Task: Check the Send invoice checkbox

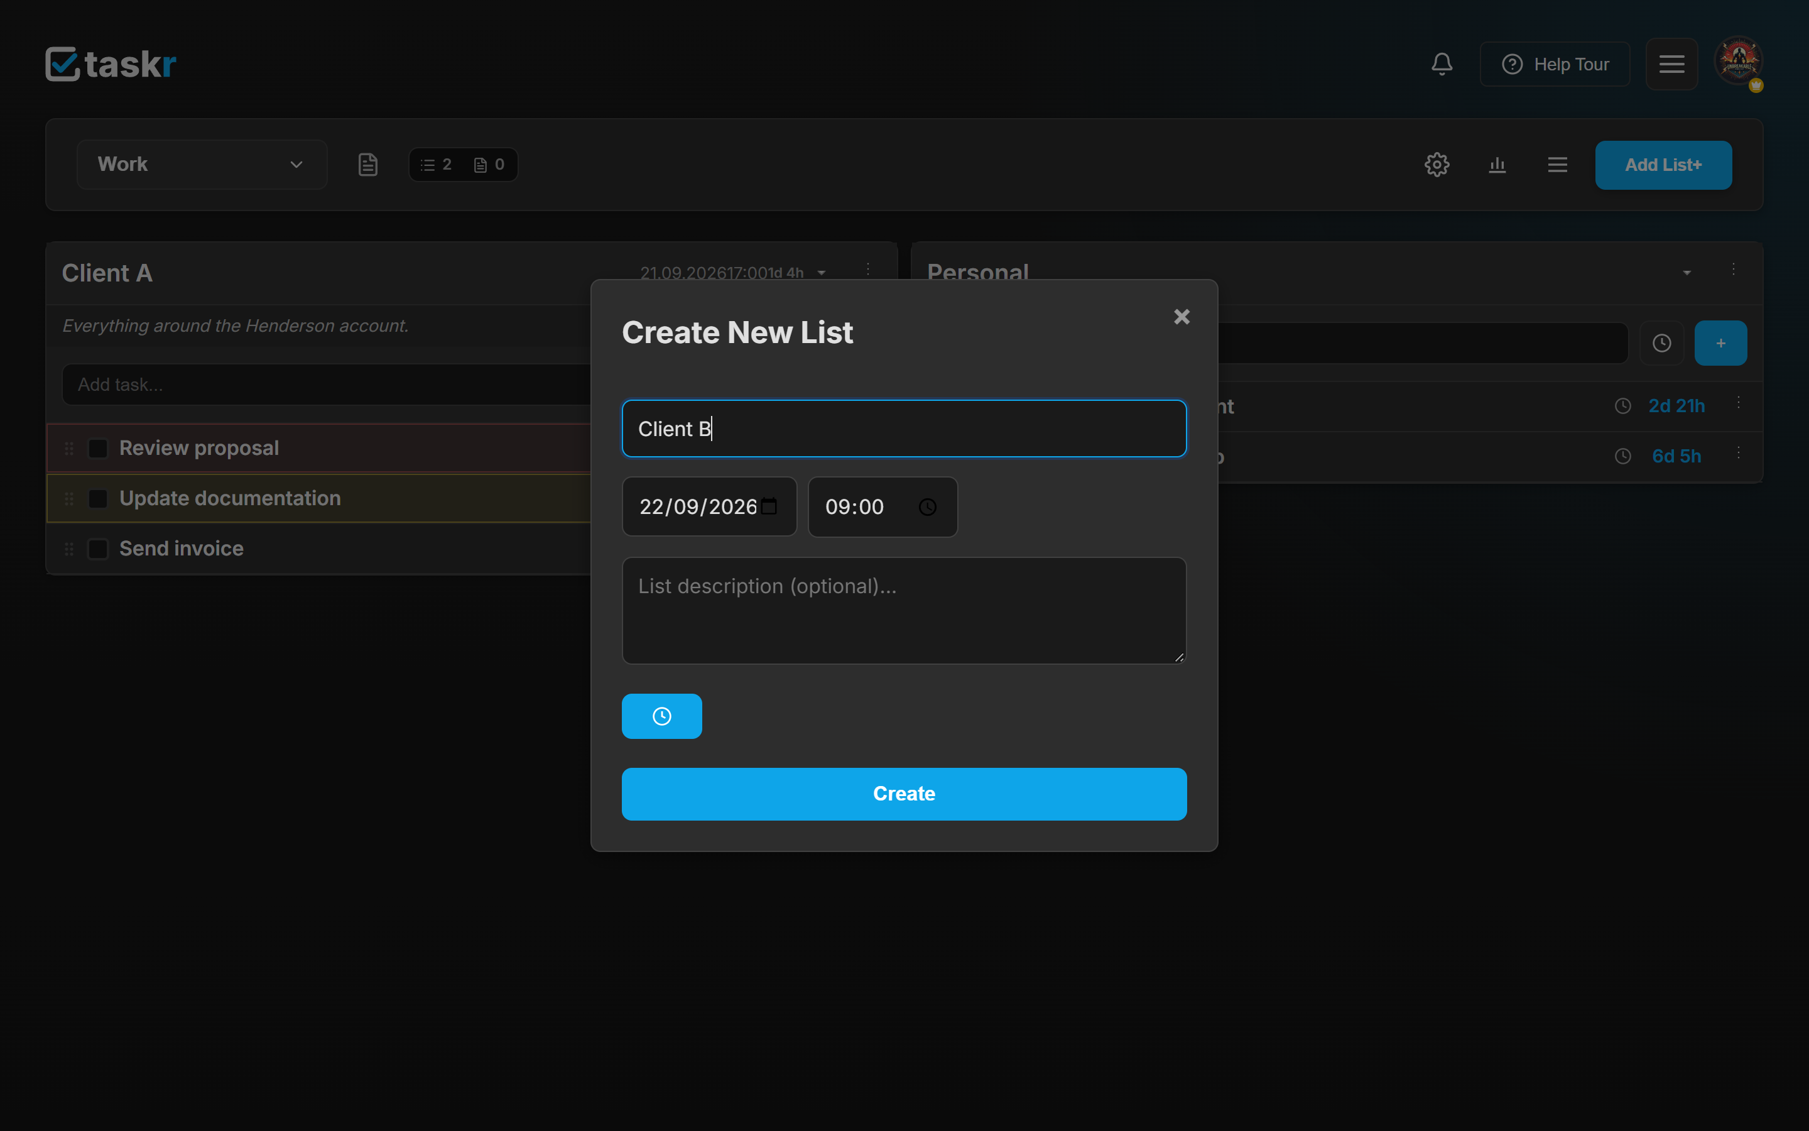Action: click(x=98, y=549)
